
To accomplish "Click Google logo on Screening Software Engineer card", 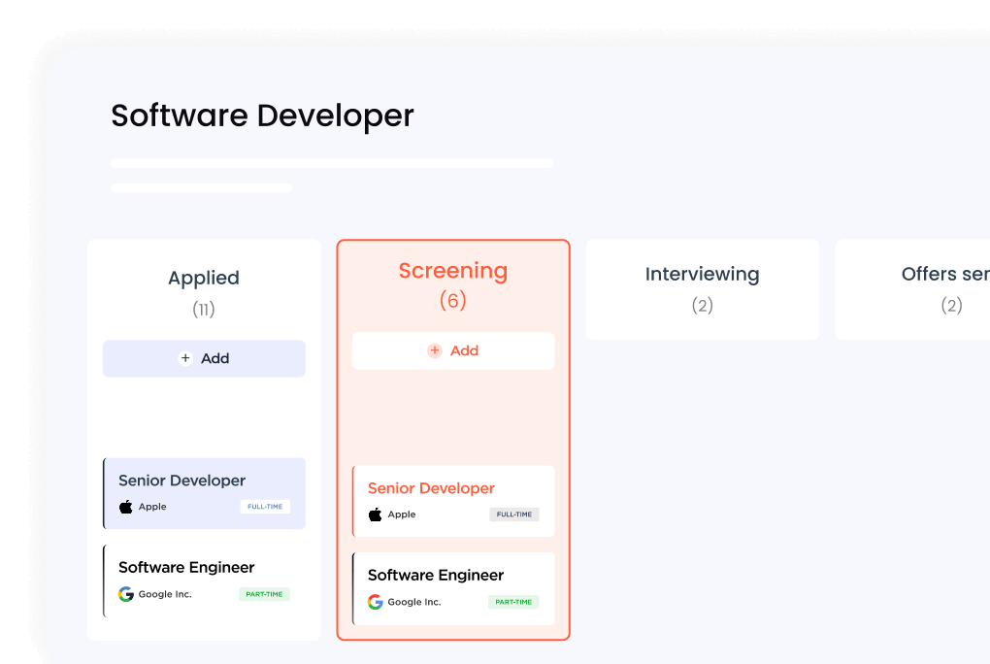I will click(375, 602).
